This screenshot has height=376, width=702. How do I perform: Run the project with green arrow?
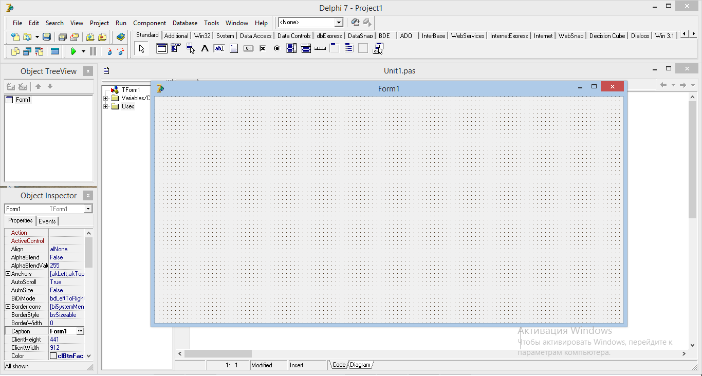click(74, 51)
